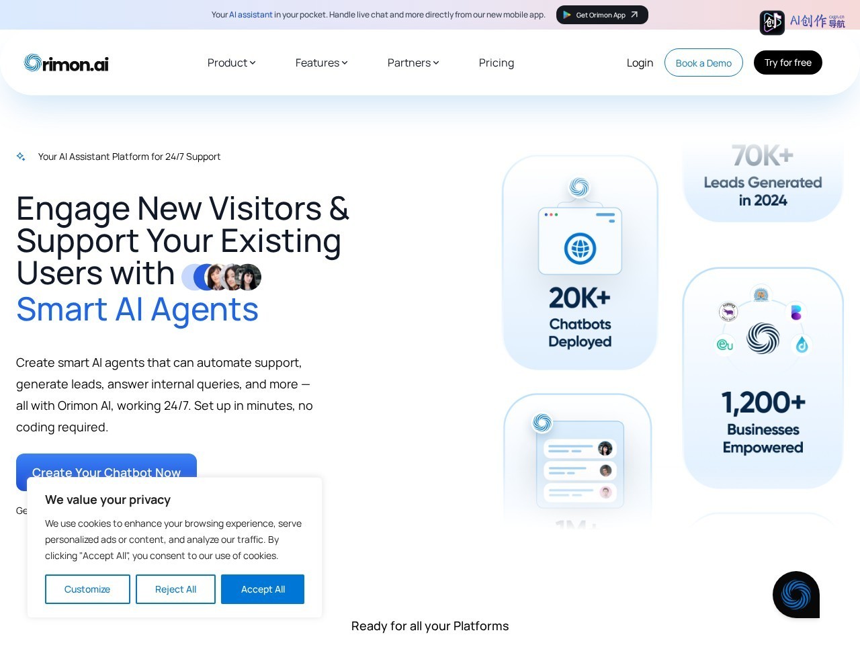The width and height of the screenshot is (860, 645).
Task: Click the purple B brand logo
Action: [796, 312]
